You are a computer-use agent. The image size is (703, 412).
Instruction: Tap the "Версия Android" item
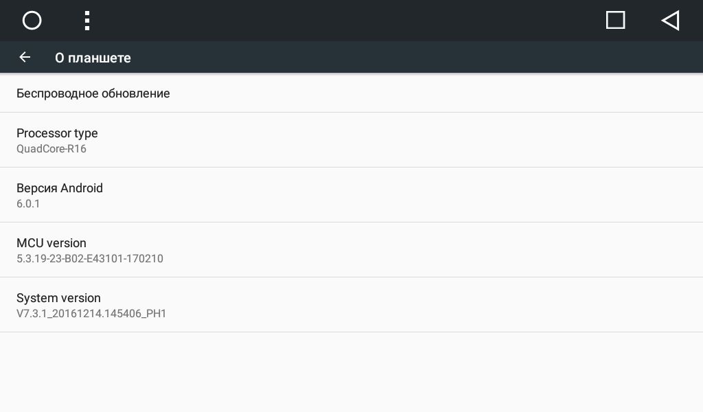tap(351, 195)
